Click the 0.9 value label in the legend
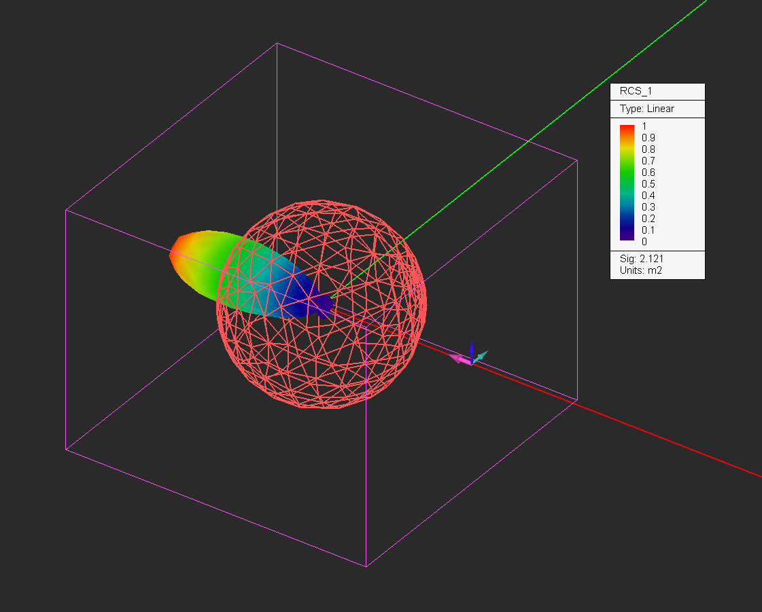Image resolution: width=762 pixels, height=612 pixels. [648, 138]
